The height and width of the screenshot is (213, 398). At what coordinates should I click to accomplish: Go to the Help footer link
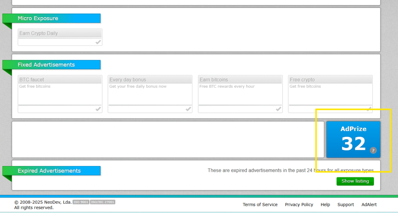[325, 204]
